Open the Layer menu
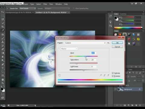Image resolution: width=145 pixels, height=109 pixels. click(26, 4)
